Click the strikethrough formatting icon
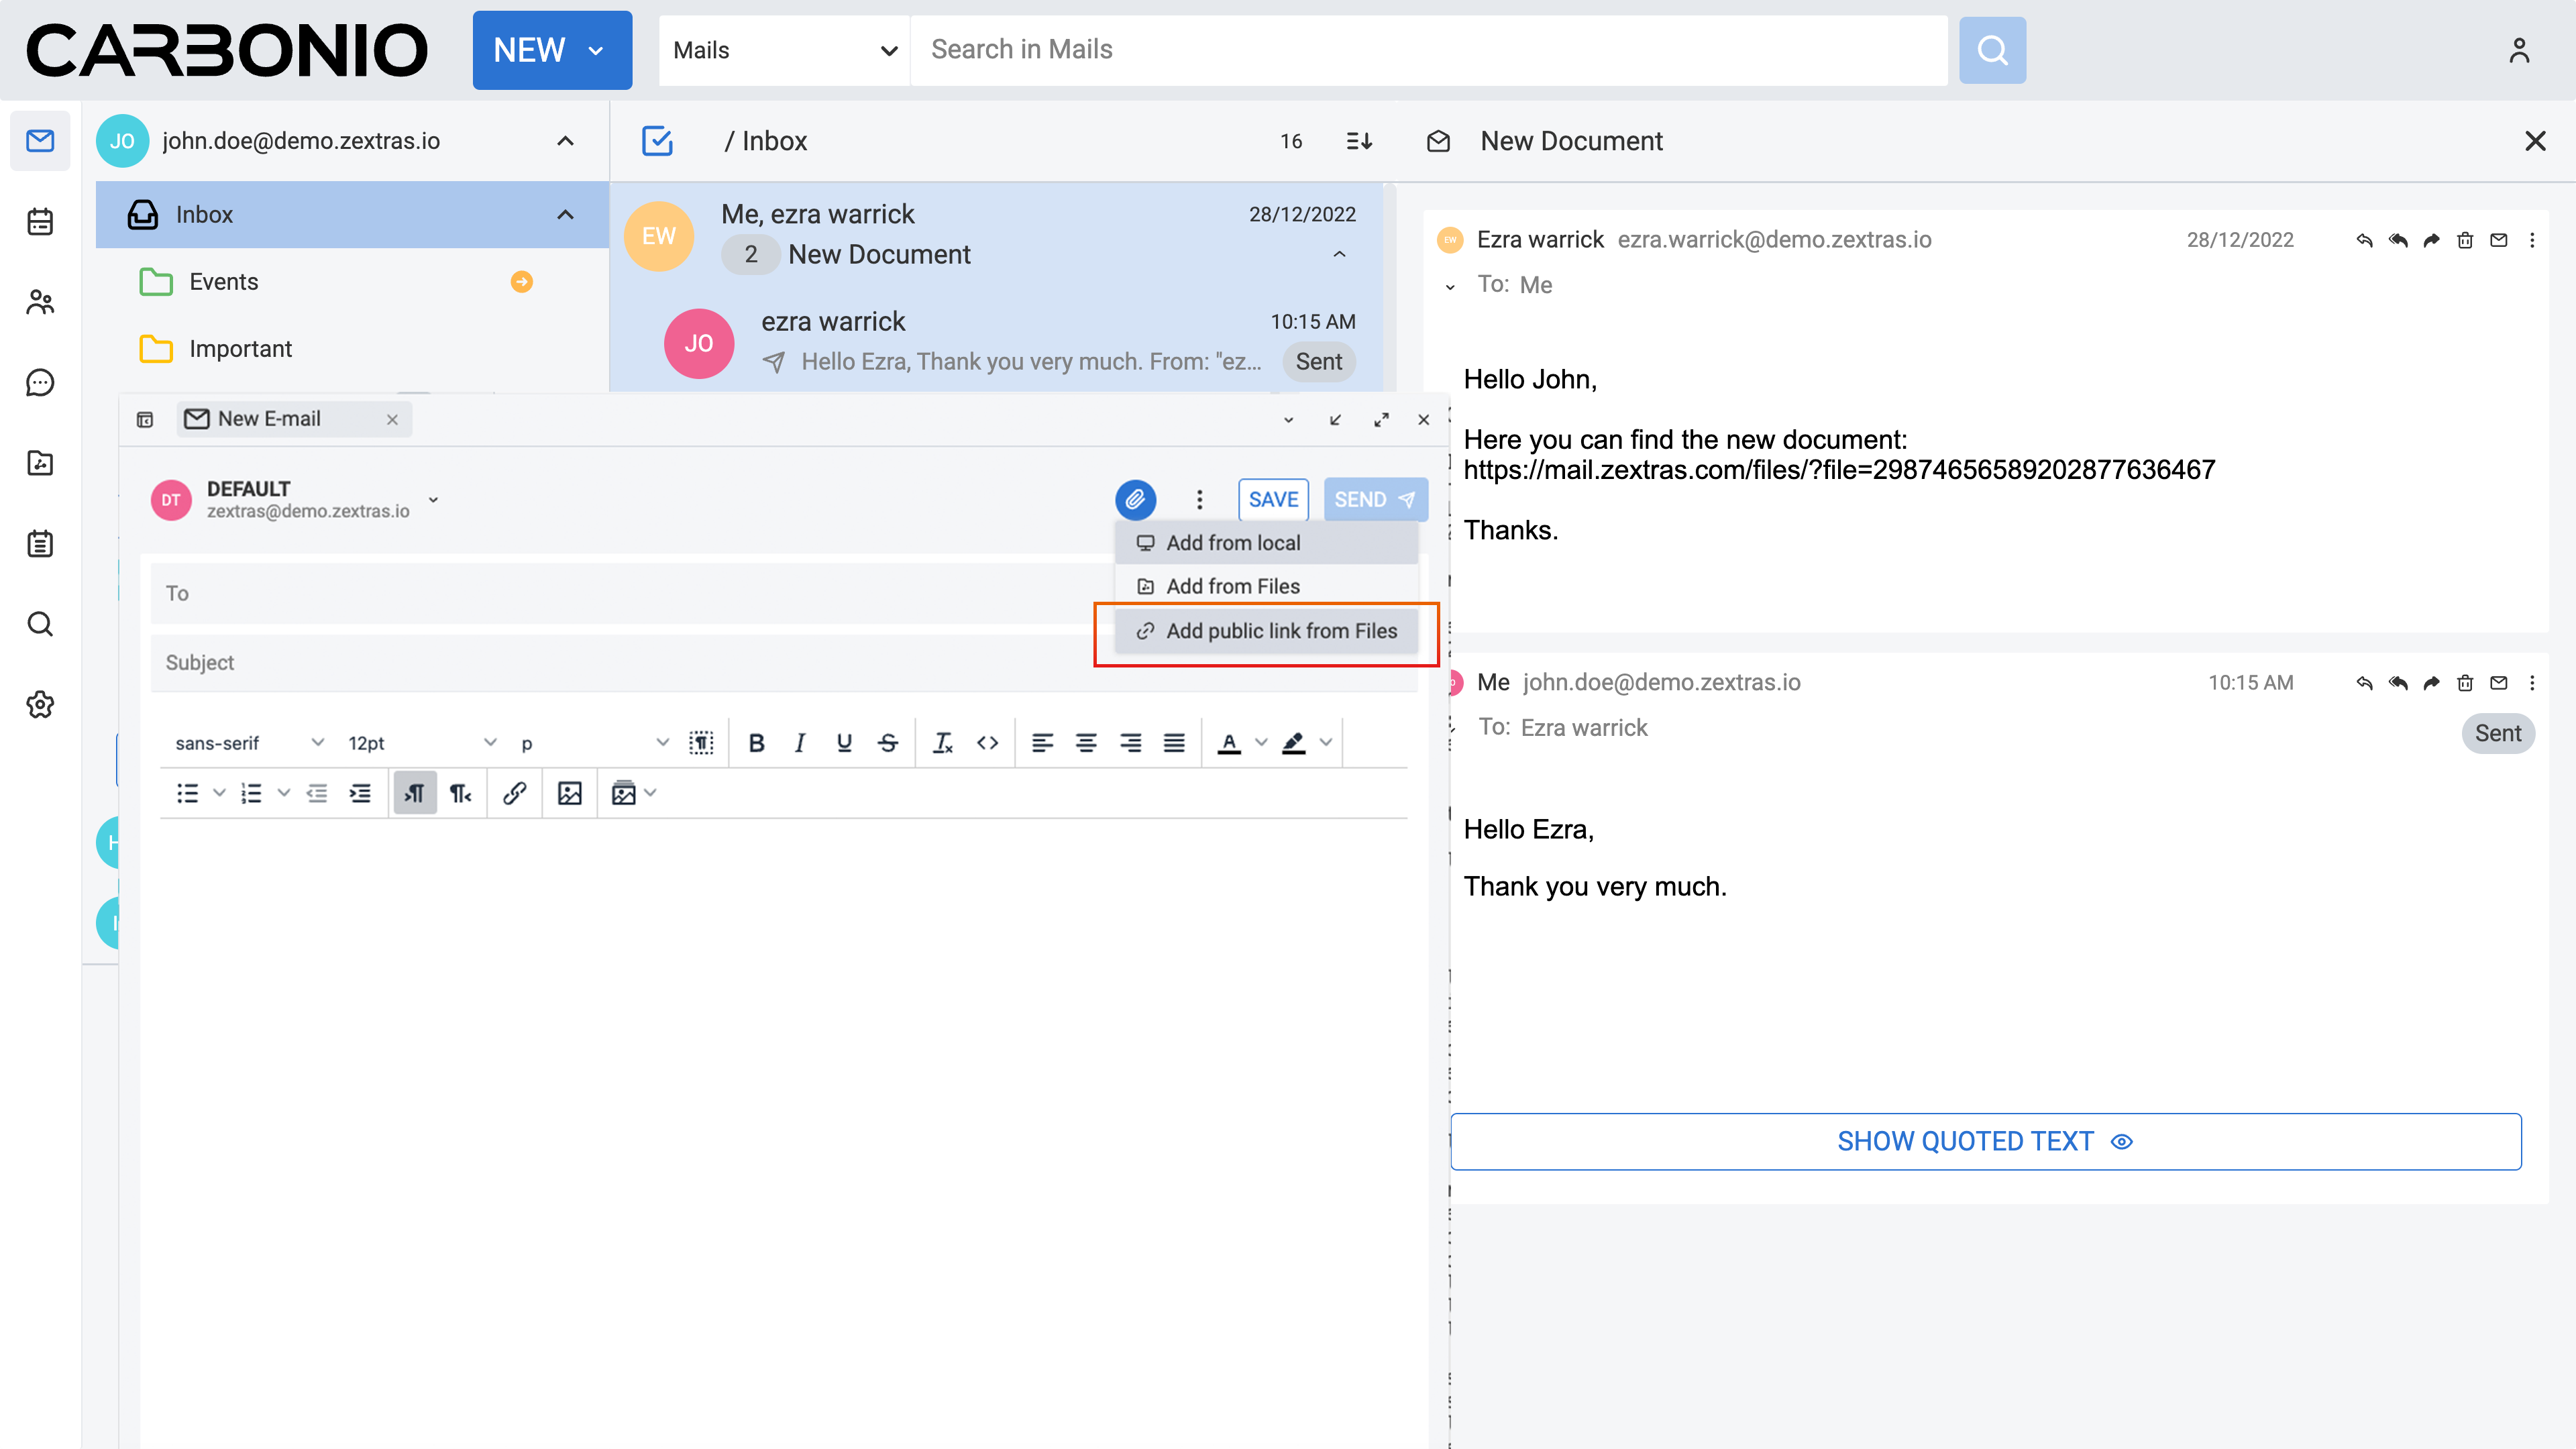This screenshot has height=1449, width=2576. pyautogui.click(x=887, y=742)
